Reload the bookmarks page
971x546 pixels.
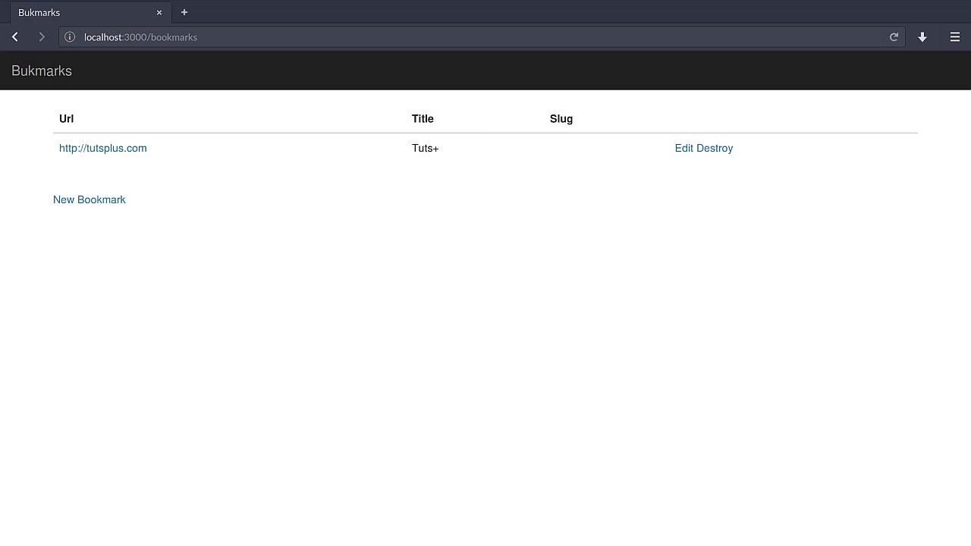(894, 36)
